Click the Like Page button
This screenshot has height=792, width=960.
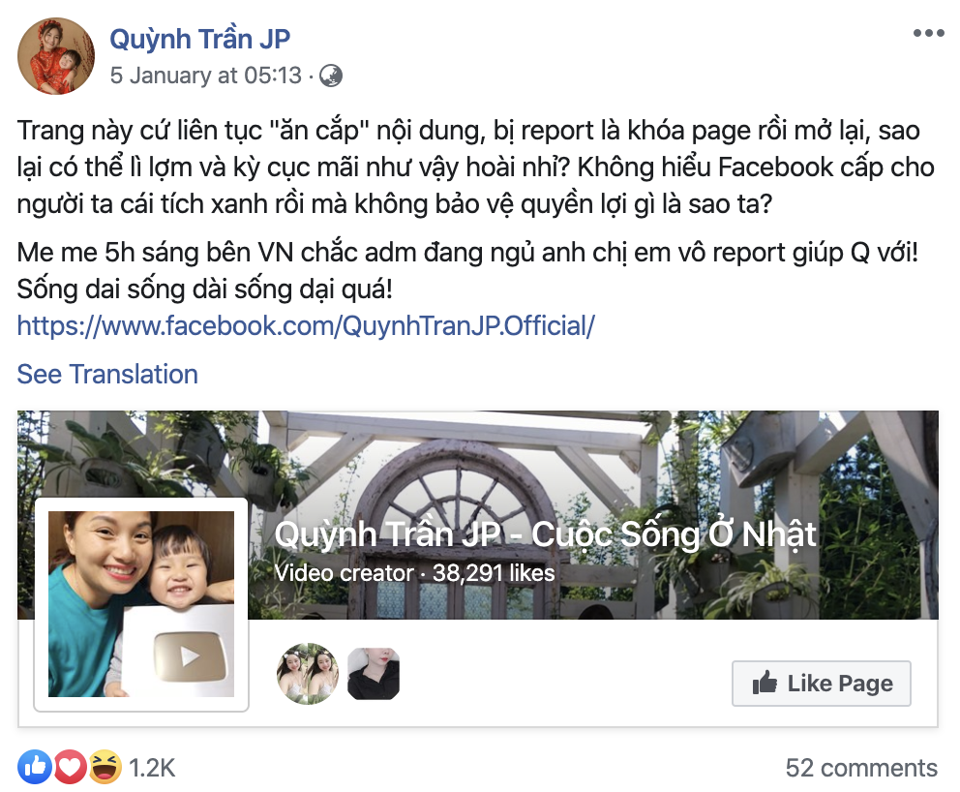click(821, 684)
